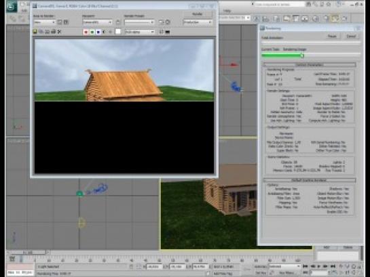The image size is (370, 277).
Task: Cancel the rendering in progress
Action: click(x=351, y=37)
